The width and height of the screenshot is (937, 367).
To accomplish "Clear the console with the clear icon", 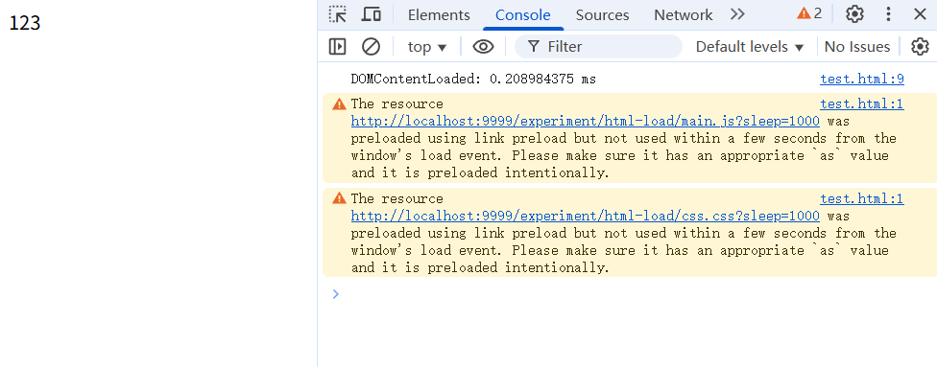I will point(372,47).
